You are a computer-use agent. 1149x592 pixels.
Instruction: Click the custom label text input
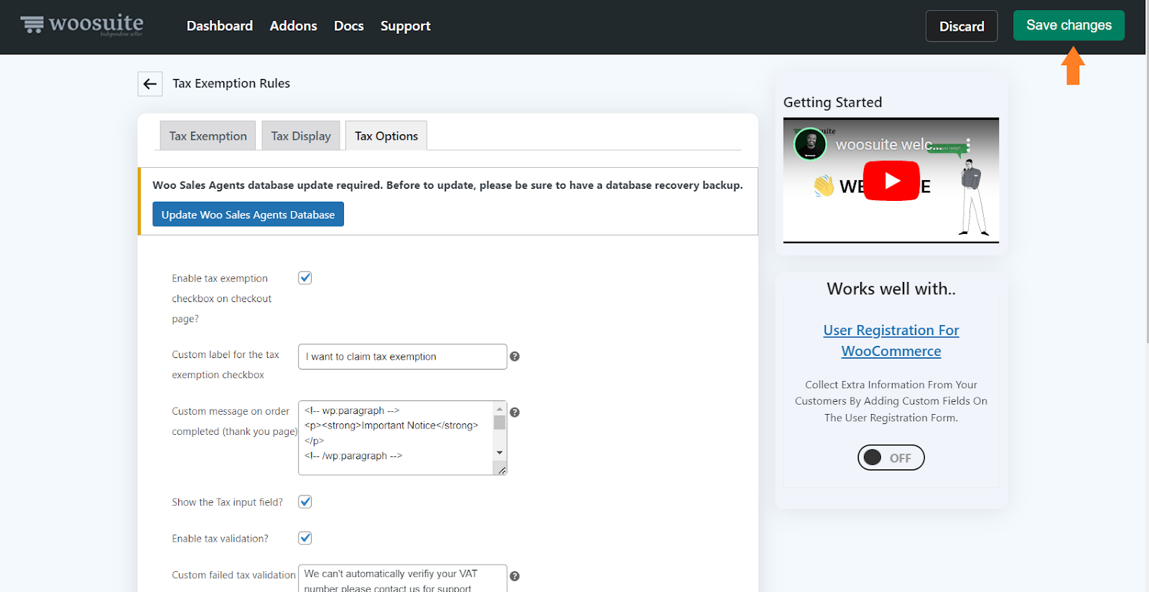point(403,357)
